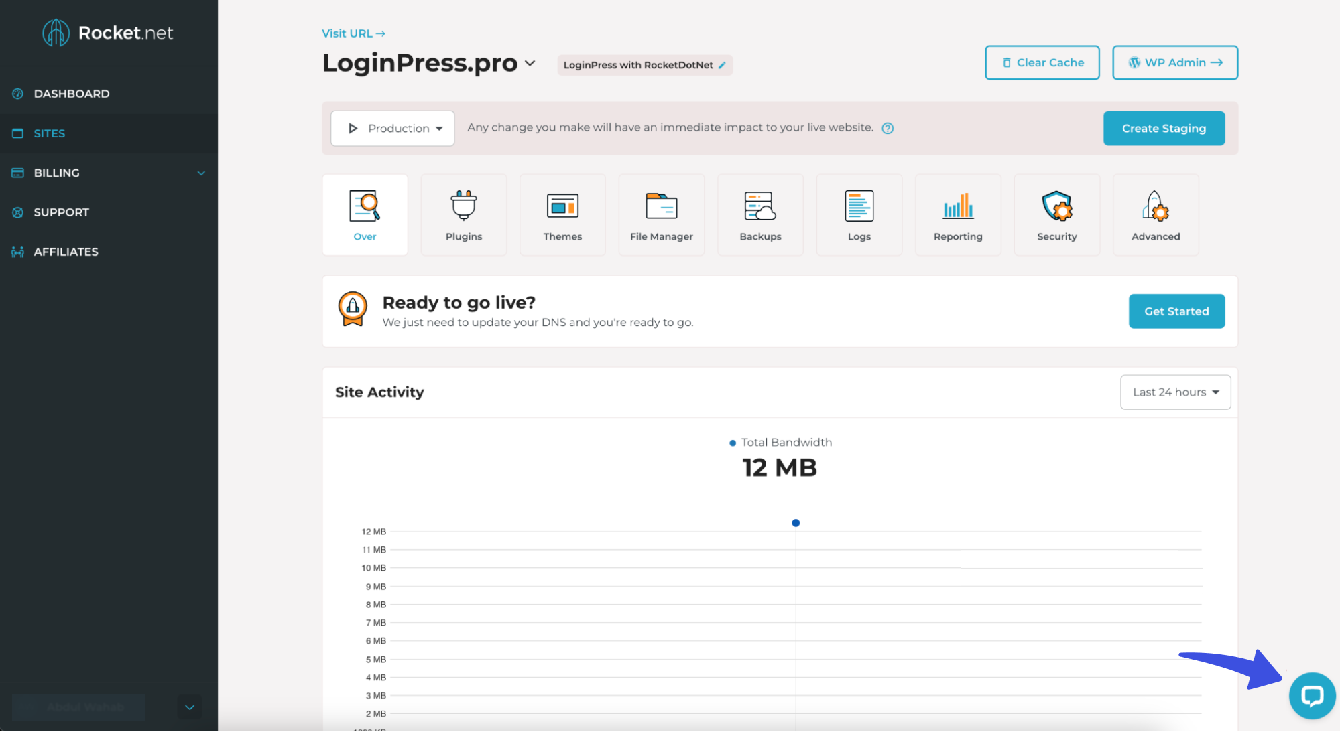Screen dimensions: 1340x732
Task: Expand the Billing menu chevron
Action: point(201,173)
